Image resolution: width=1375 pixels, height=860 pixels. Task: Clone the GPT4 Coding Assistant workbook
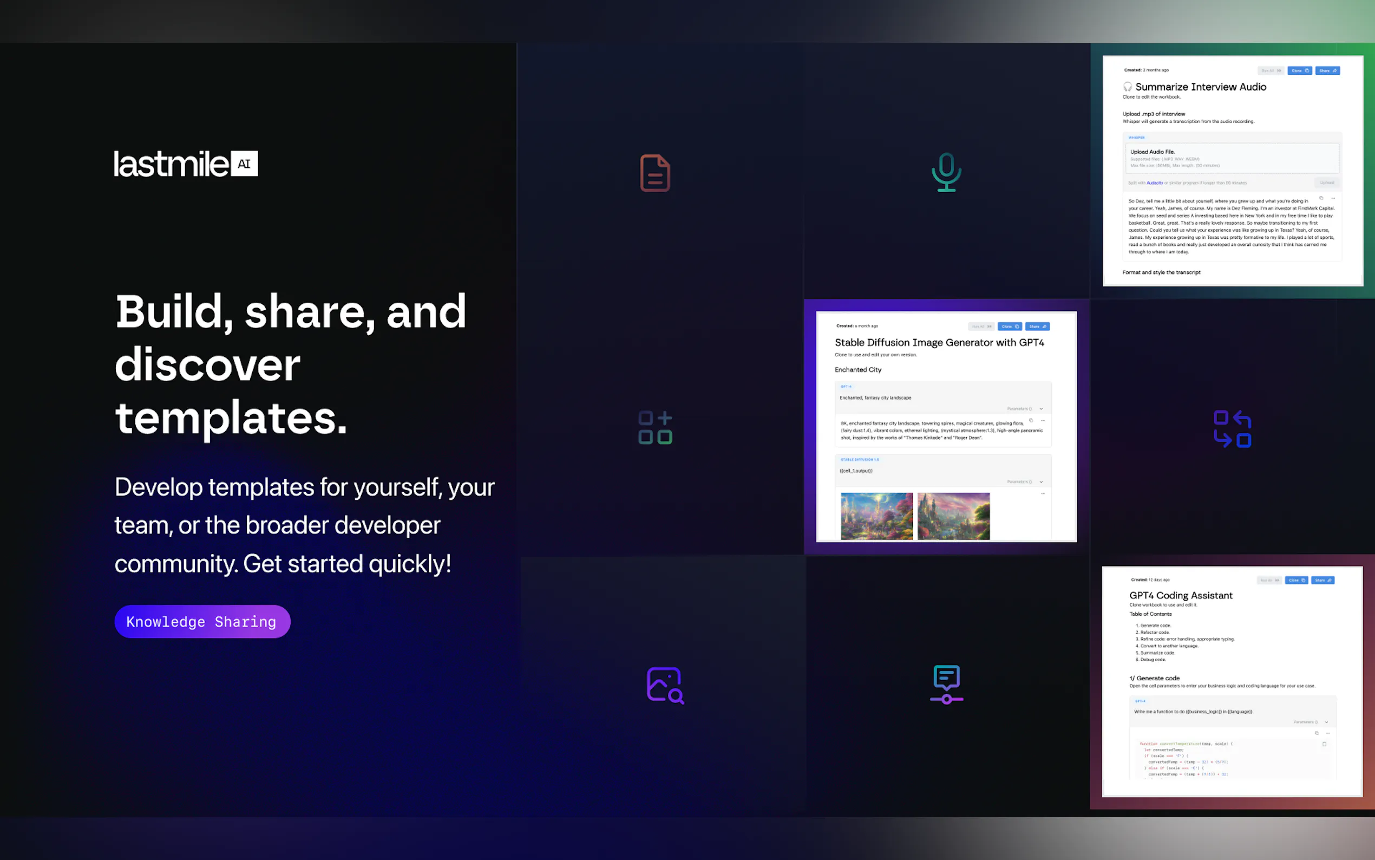pyautogui.click(x=1297, y=580)
